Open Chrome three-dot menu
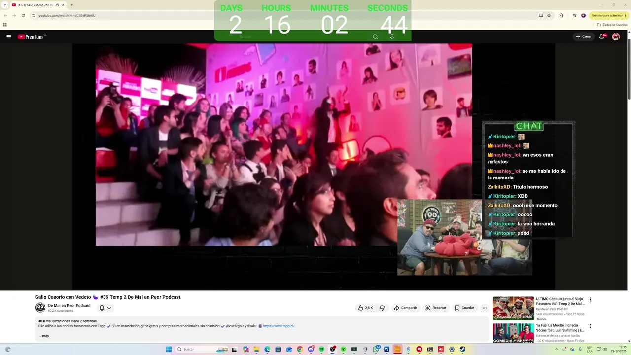Image resolution: width=631 pixels, height=355 pixels. coord(626,15)
